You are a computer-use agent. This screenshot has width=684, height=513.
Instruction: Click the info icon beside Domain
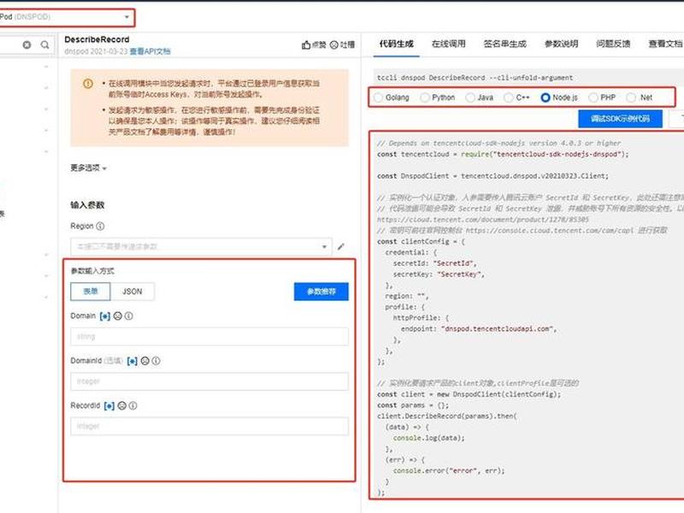pos(129,315)
